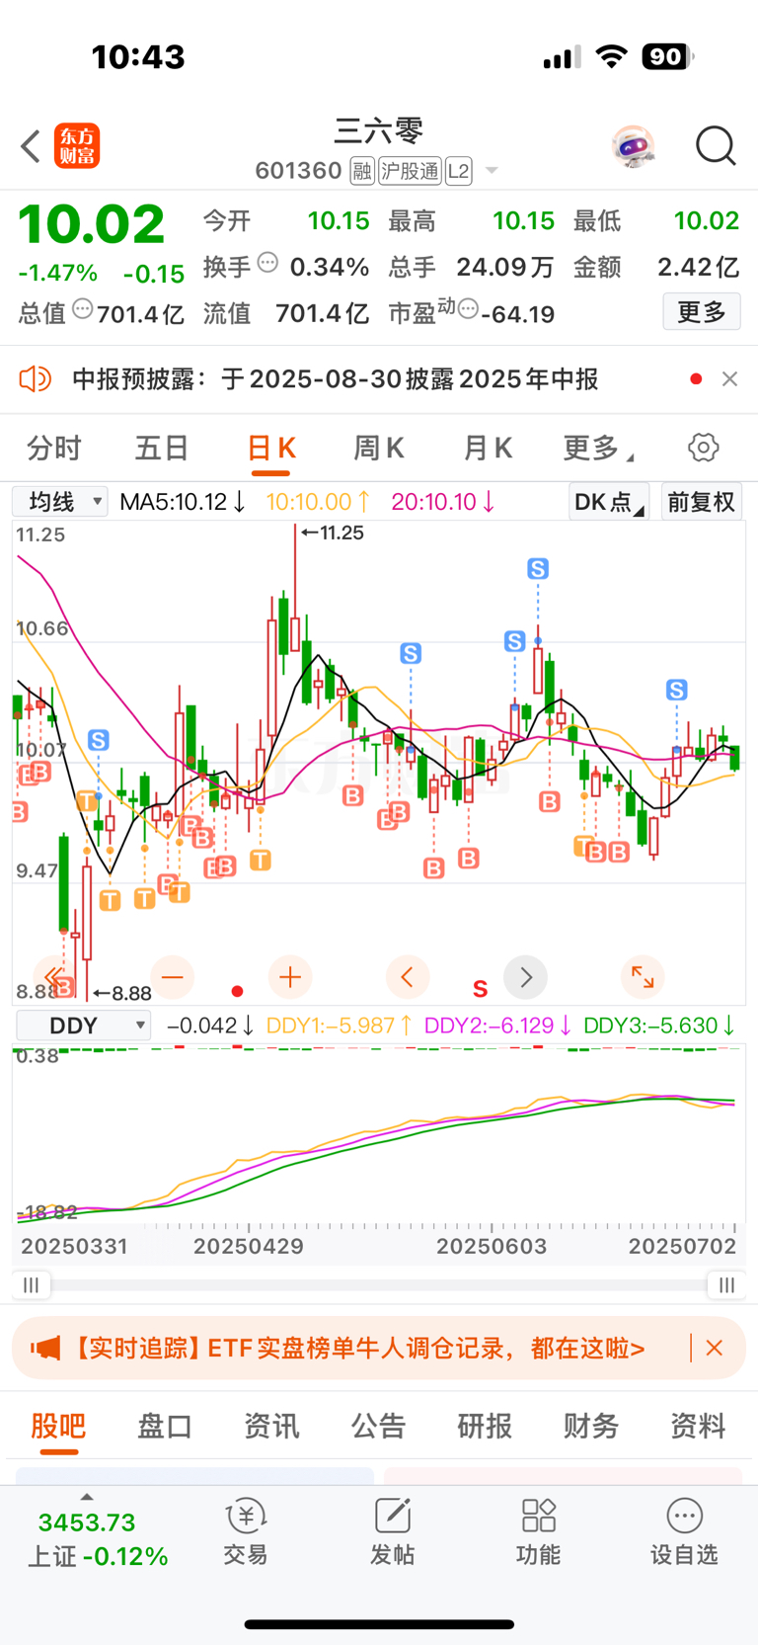Open chart settings gear icon
The width and height of the screenshot is (759, 1645).
pyautogui.click(x=703, y=448)
